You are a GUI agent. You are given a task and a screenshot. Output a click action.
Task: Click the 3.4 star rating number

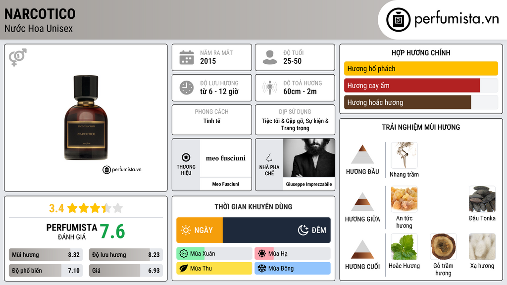pos(56,208)
